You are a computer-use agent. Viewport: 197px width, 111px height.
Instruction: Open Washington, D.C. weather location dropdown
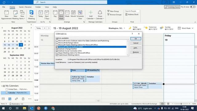[124, 28]
